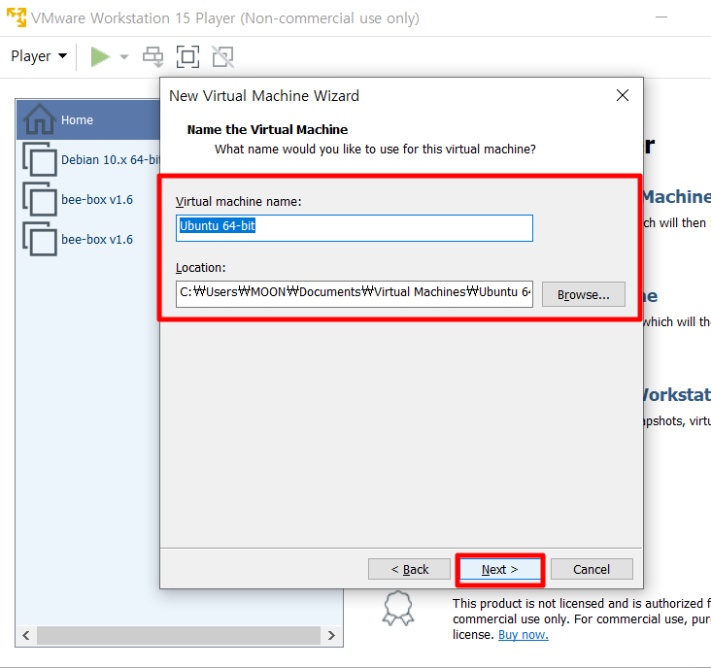Expand the power options arrow next to play
The image size is (711, 668).
pos(123,56)
